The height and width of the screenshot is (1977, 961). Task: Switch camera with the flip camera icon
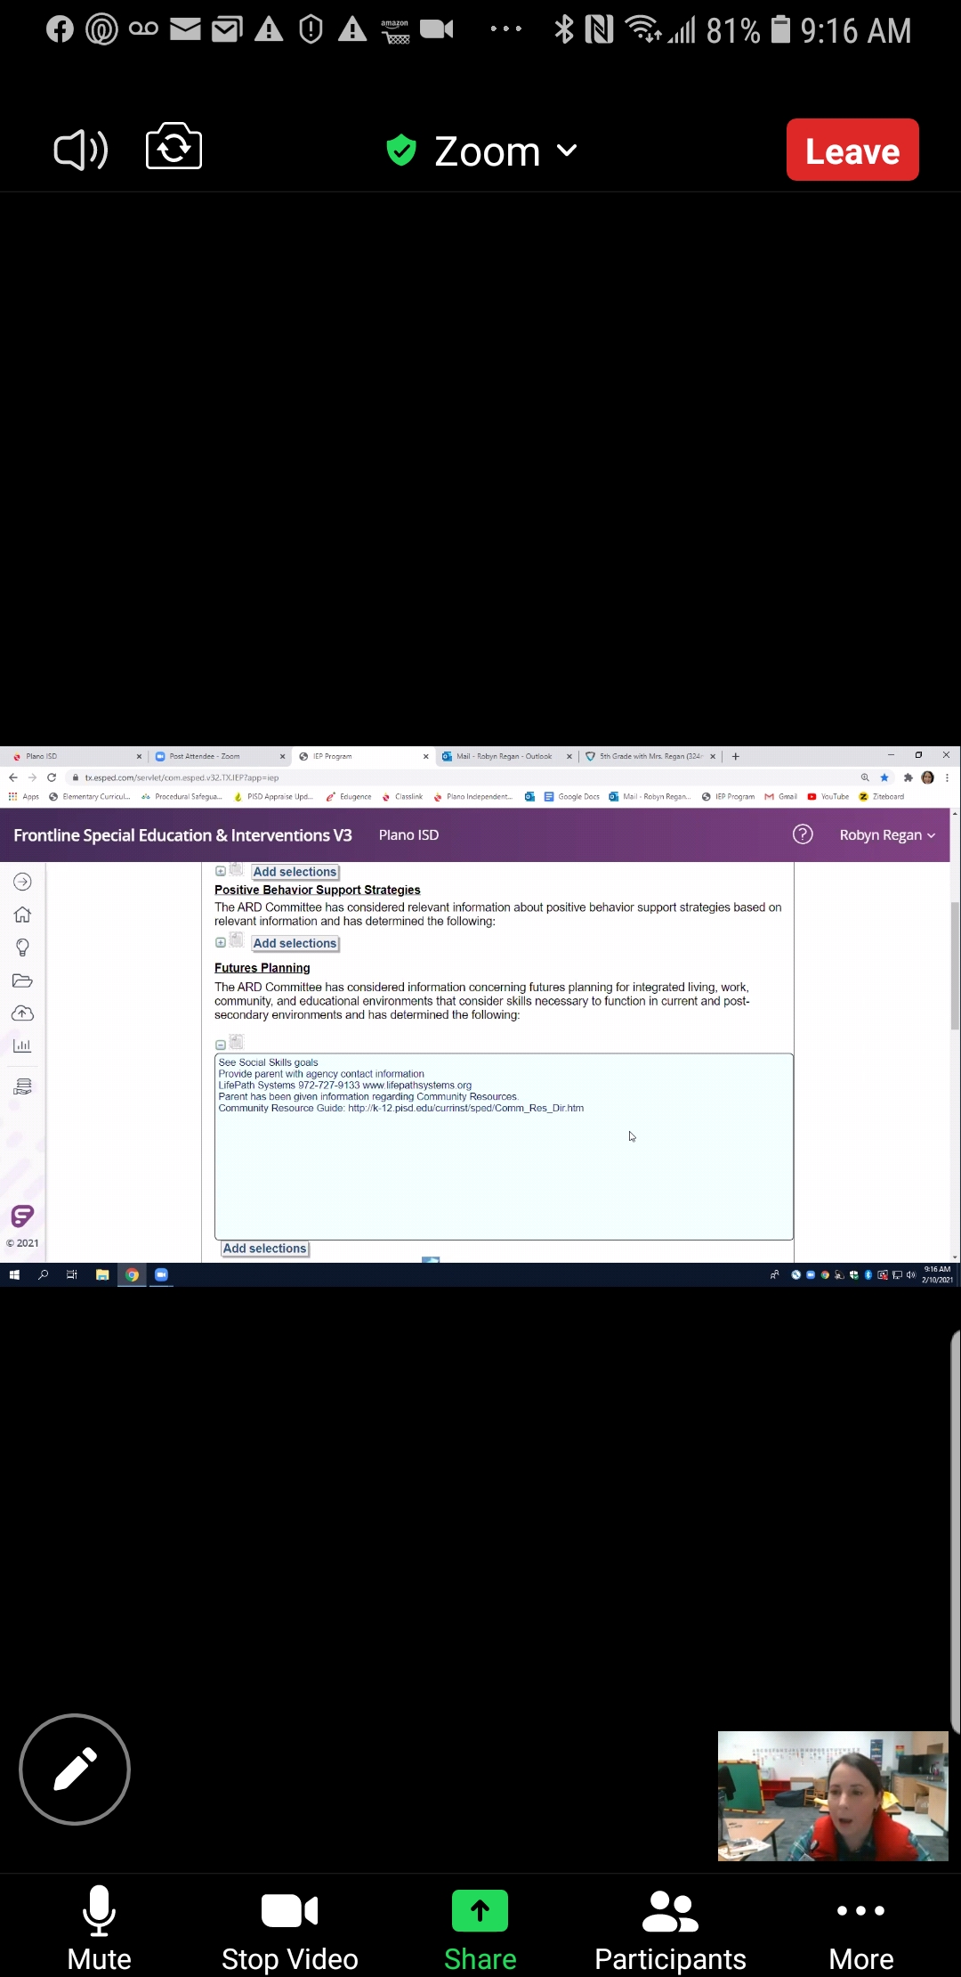coord(174,148)
